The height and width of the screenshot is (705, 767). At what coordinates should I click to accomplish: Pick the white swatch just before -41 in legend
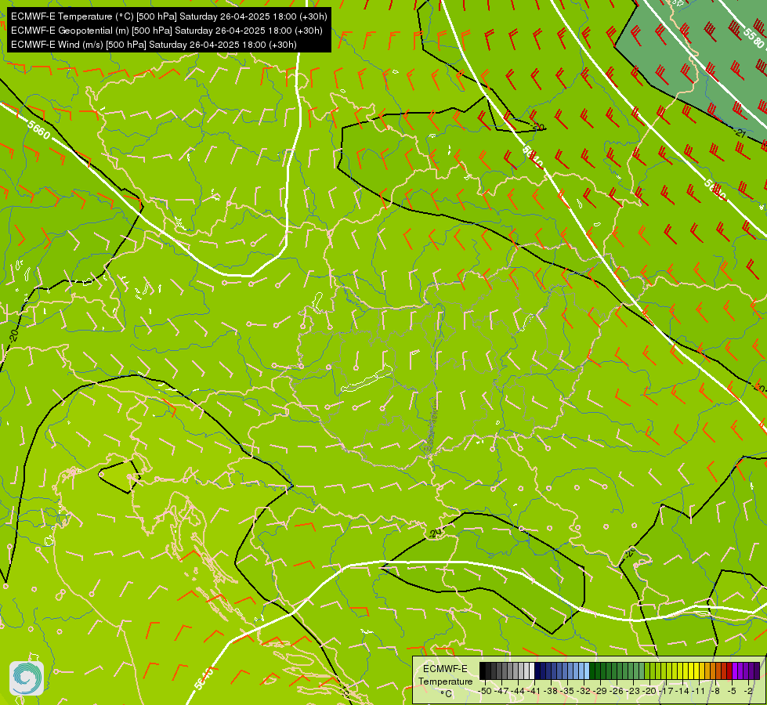(x=532, y=671)
